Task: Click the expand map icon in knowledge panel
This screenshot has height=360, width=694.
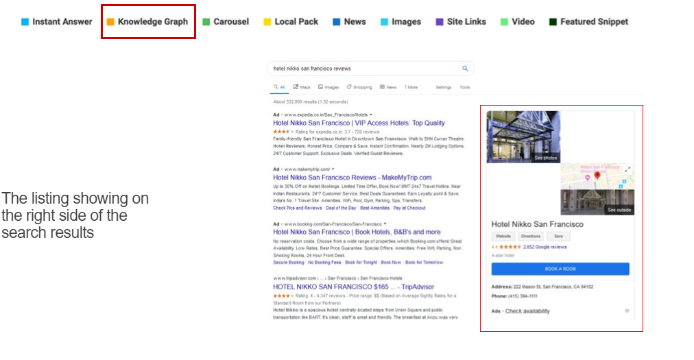Action: [x=627, y=169]
